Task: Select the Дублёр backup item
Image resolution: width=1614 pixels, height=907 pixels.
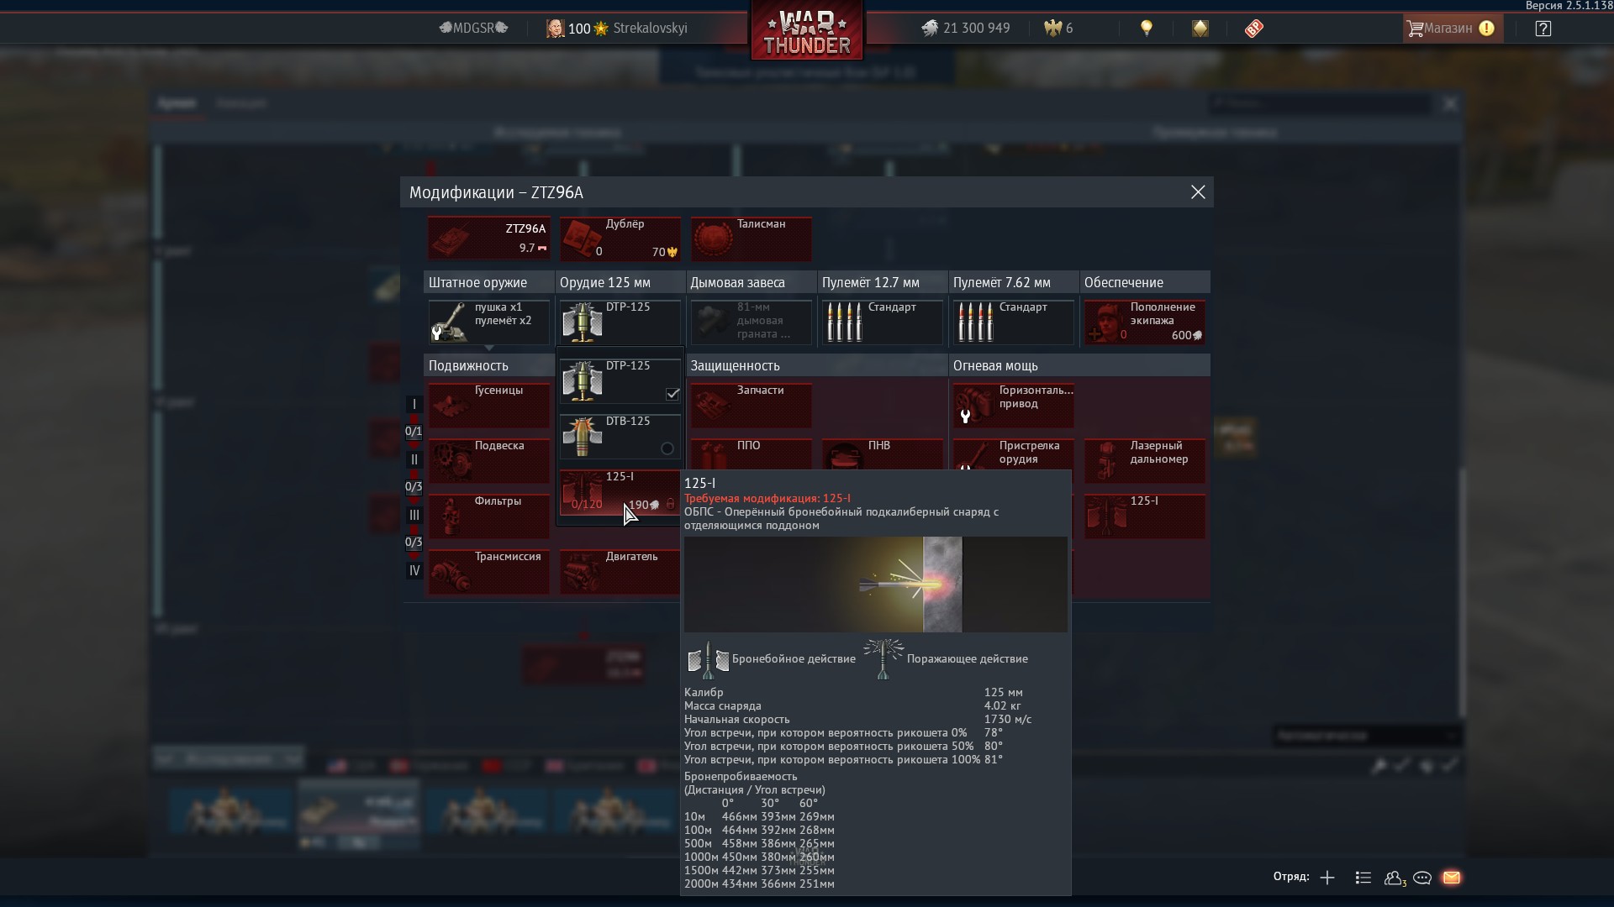Action: [620, 239]
